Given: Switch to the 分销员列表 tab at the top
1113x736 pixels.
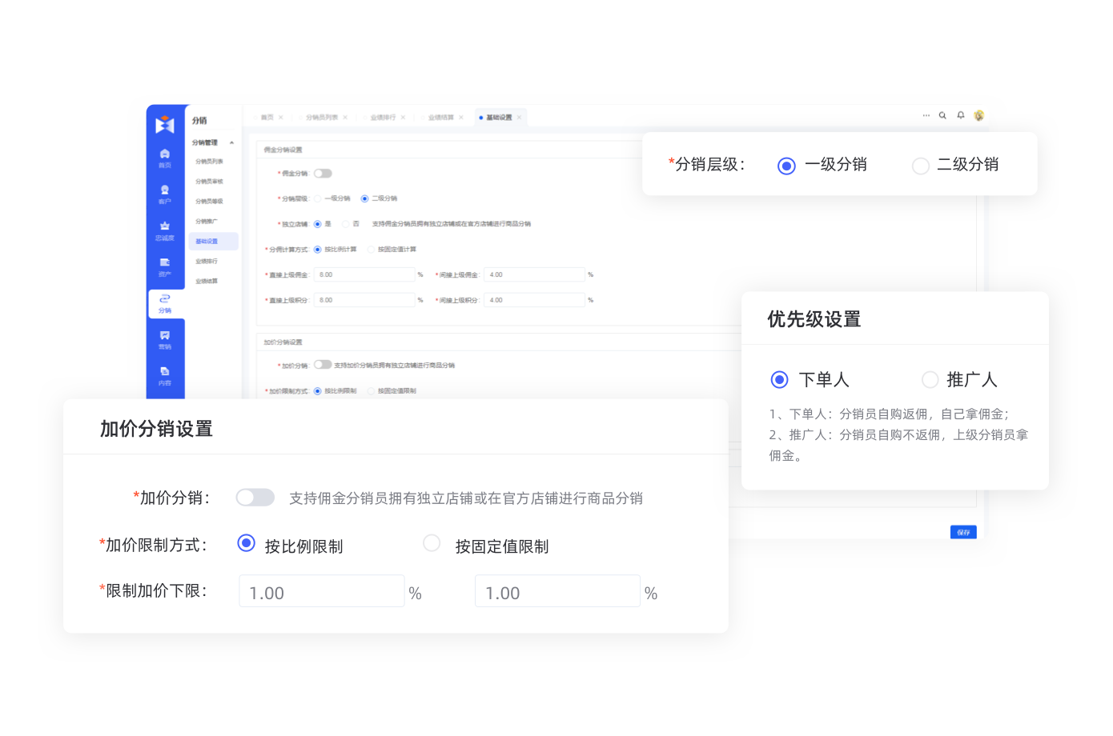Looking at the screenshot, I should 322,118.
